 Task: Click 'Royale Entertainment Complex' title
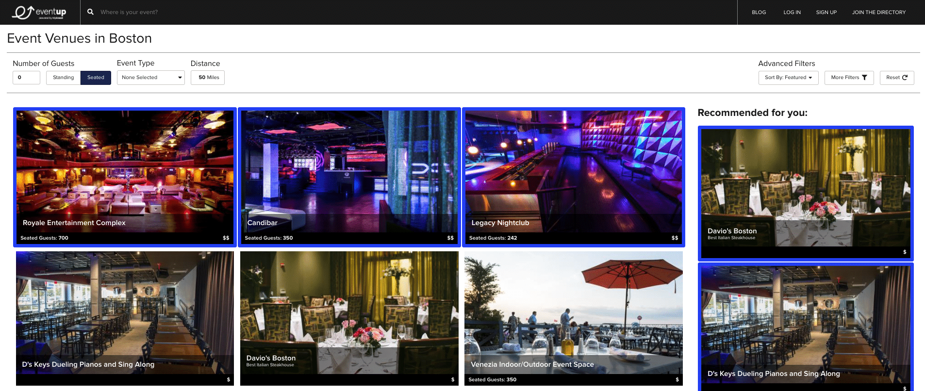(74, 223)
